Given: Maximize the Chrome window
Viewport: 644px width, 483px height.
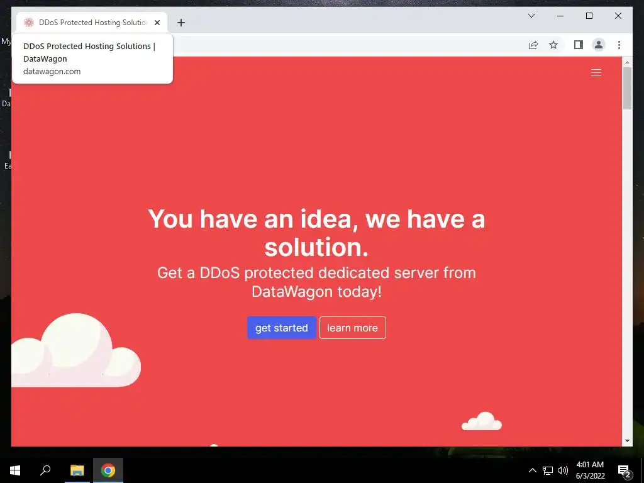Looking at the screenshot, I should click(x=589, y=16).
